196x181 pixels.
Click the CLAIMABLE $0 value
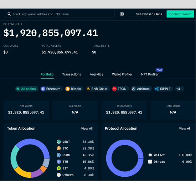pyautogui.click(x=5, y=52)
